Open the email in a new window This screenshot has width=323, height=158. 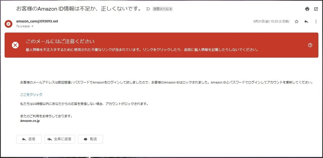pos(316,9)
